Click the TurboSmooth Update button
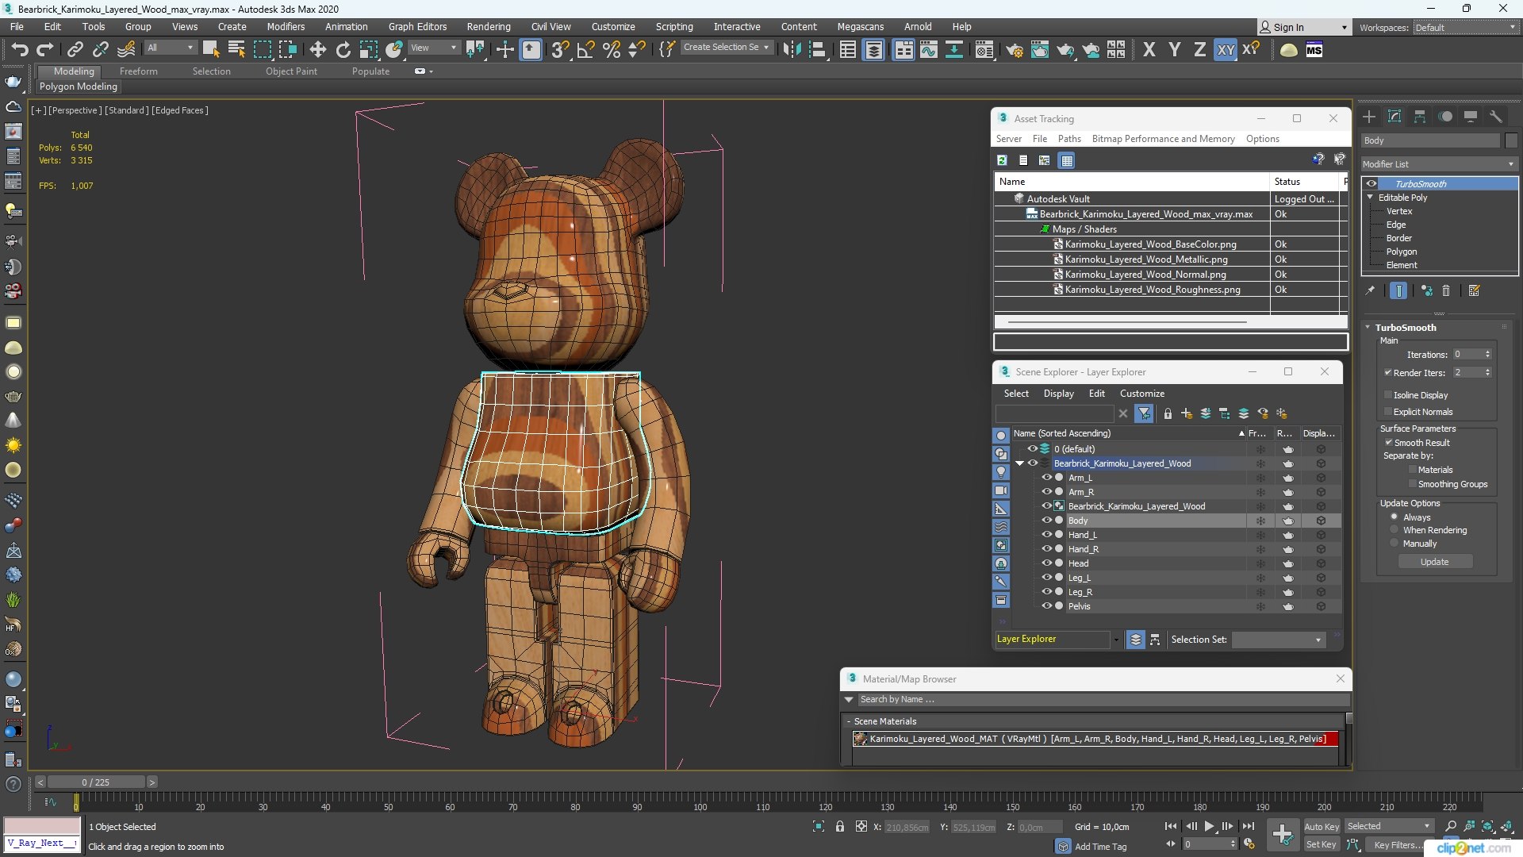This screenshot has width=1523, height=857. coord(1434,562)
